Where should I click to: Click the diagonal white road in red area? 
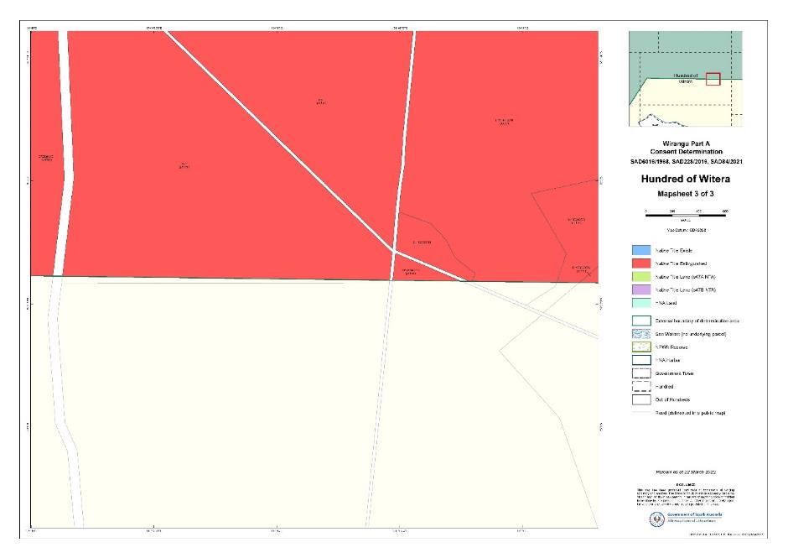click(281, 141)
